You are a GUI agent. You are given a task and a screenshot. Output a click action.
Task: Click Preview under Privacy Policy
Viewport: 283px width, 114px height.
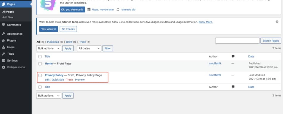click(80, 80)
